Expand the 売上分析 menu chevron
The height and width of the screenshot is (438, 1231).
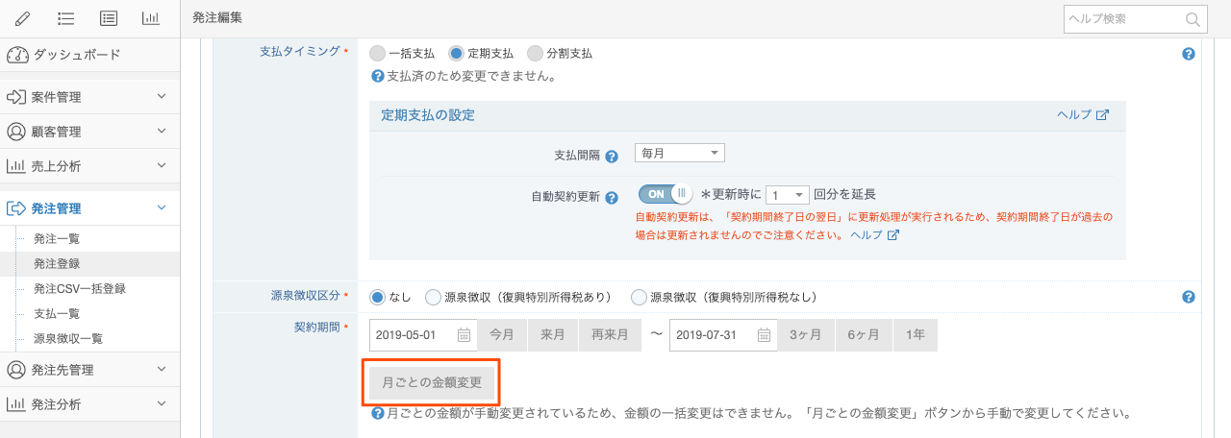(x=162, y=165)
